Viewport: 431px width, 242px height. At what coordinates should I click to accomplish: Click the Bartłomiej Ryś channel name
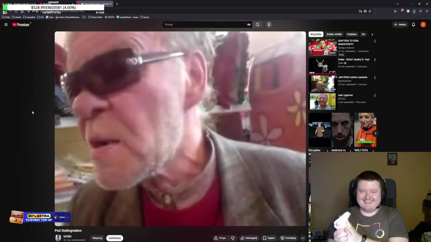[344, 81]
